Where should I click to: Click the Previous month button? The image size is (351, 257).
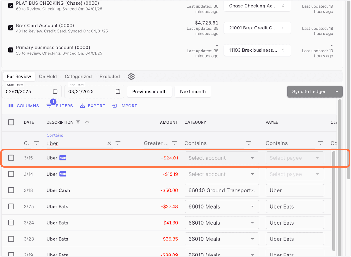[149, 91]
